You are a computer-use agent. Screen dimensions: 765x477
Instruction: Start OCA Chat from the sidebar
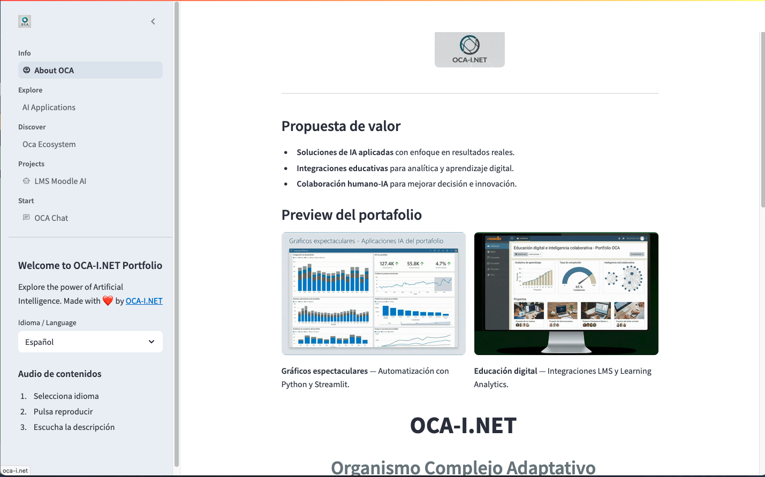point(51,218)
